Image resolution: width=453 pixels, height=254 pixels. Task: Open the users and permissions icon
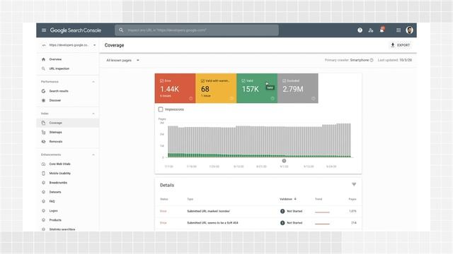point(371,30)
